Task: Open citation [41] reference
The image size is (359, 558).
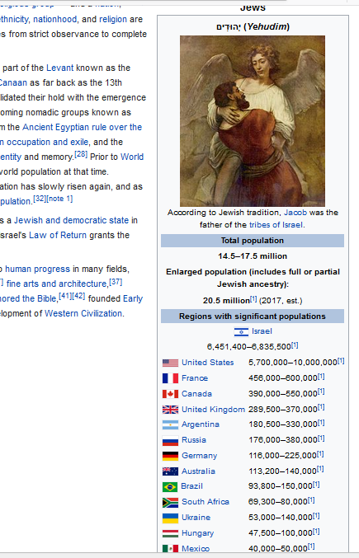Action: (x=65, y=296)
